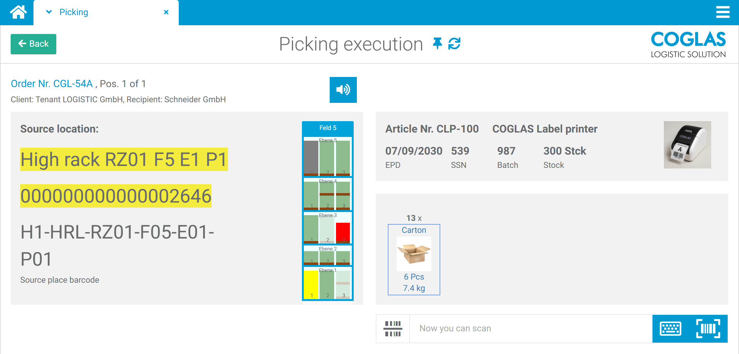Image resolution: width=739 pixels, height=354 pixels.
Task: Switch to the Picking tab
Action: tap(74, 12)
